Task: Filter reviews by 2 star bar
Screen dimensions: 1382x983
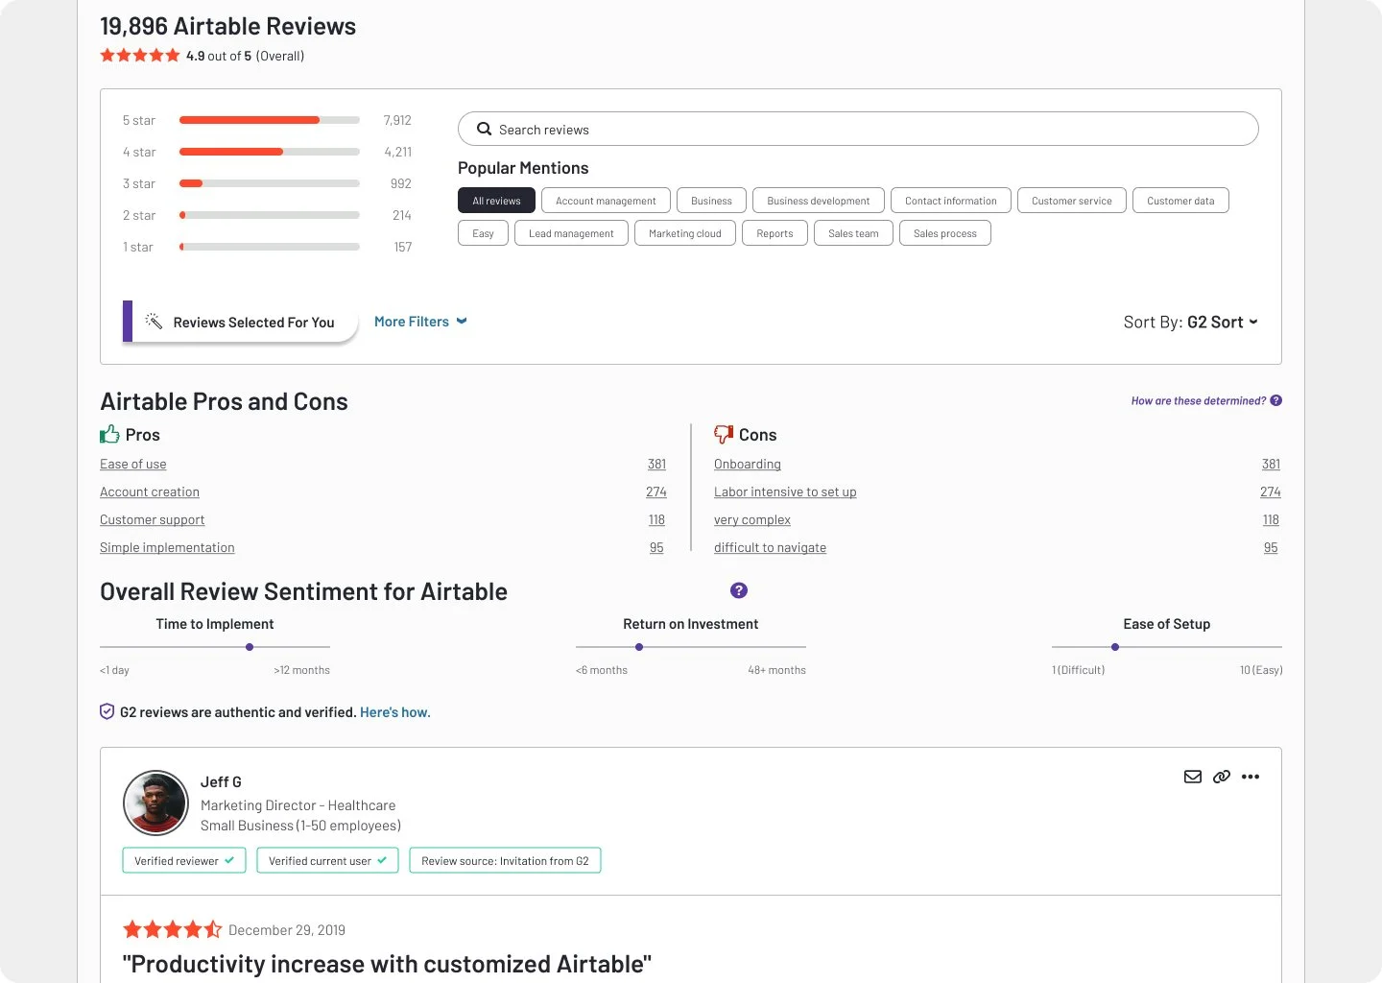Action: click(x=270, y=215)
